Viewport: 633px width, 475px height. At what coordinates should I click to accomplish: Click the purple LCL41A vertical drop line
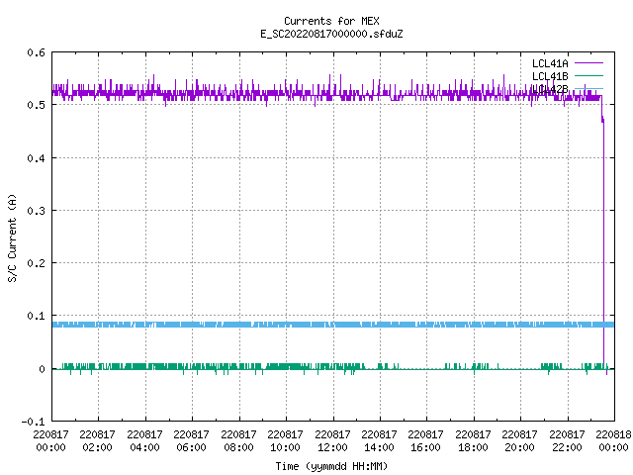(604, 242)
